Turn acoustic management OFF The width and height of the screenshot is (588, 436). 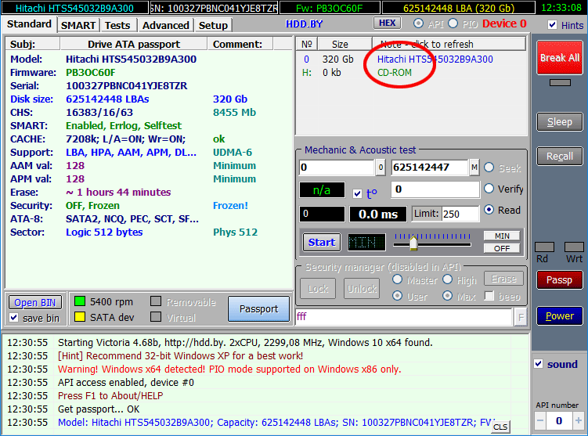point(502,248)
